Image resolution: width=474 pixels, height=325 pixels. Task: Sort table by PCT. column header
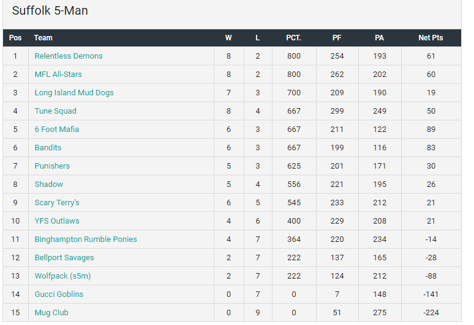tap(293, 38)
